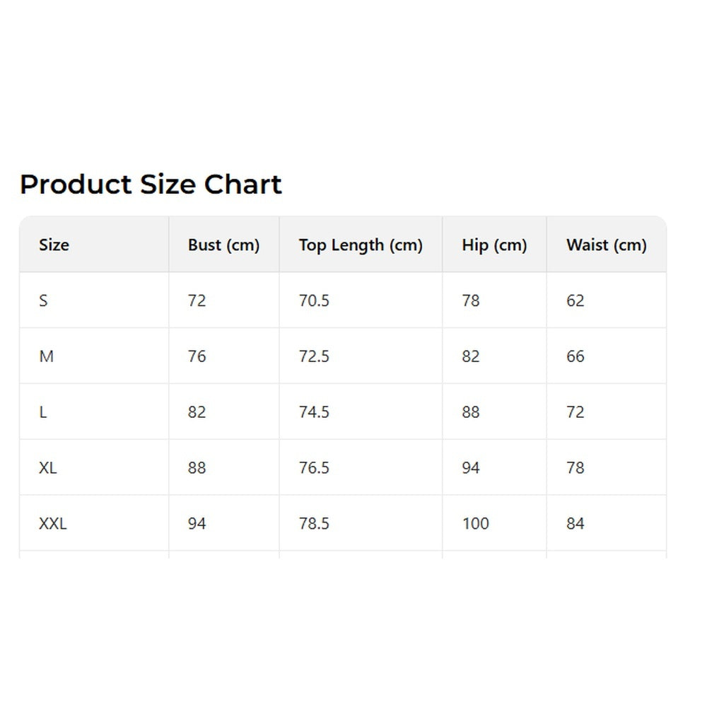Viewport: 707px width, 707px height.
Task: Click the "Bust (cm)" column header
Action: click(x=223, y=245)
